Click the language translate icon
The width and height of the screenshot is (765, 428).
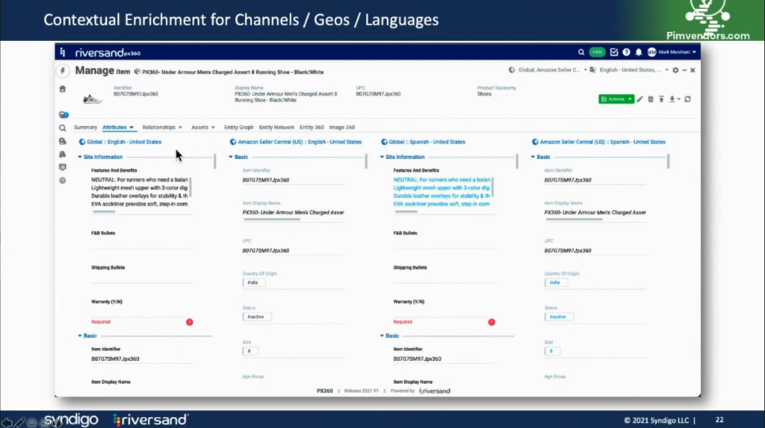click(592, 70)
